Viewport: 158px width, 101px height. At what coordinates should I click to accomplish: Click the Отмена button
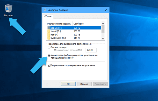click(x=84, y=84)
